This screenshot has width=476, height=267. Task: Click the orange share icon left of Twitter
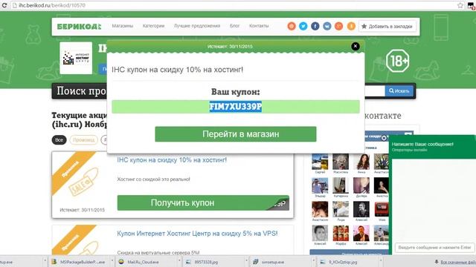click(x=292, y=27)
